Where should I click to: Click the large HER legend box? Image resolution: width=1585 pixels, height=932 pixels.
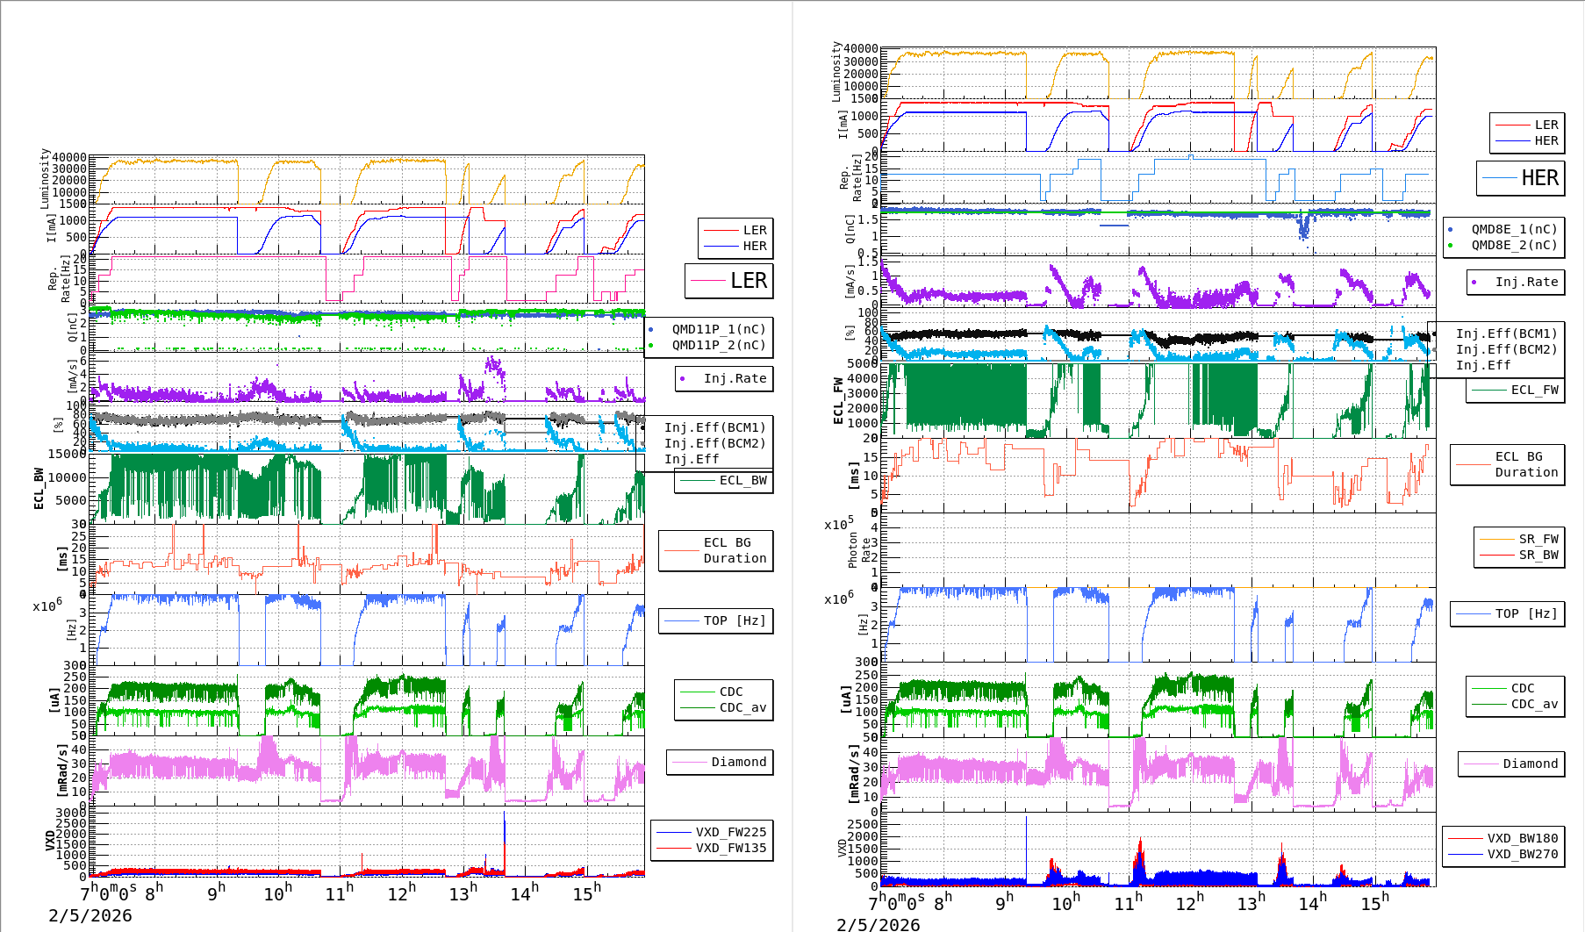pos(1521,178)
